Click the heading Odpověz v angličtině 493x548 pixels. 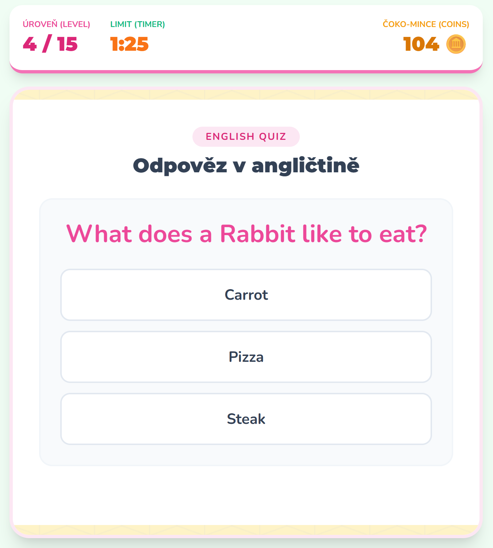click(x=246, y=165)
